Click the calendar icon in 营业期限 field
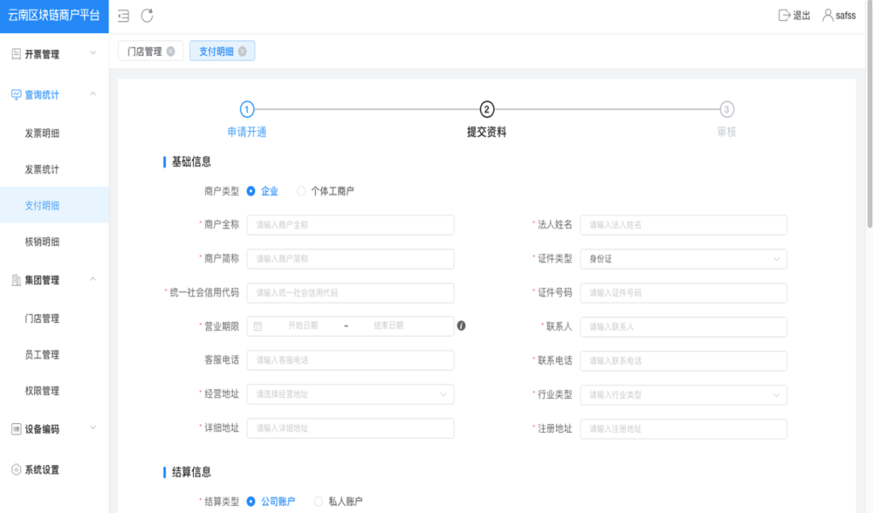 (258, 326)
